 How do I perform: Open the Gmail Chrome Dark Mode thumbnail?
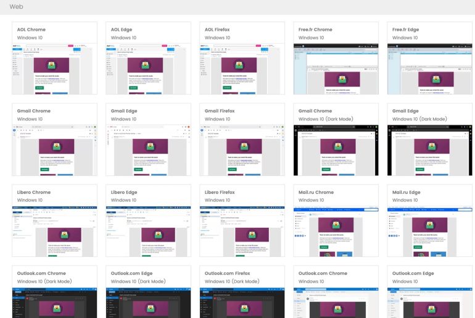click(x=336, y=150)
